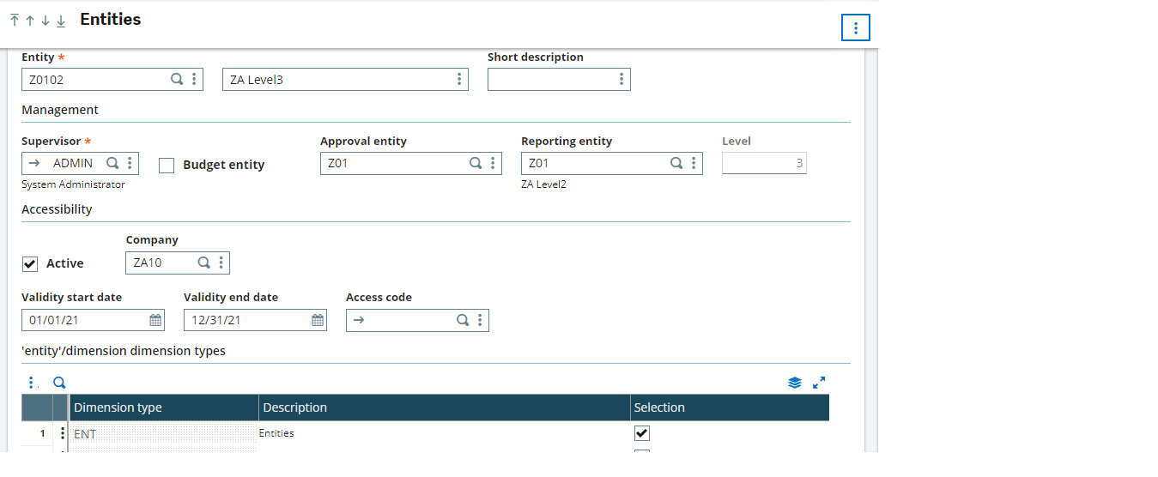The image size is (1158, 477).
Task: Search within dimension types grid
Action: click(x=59, y=383)
